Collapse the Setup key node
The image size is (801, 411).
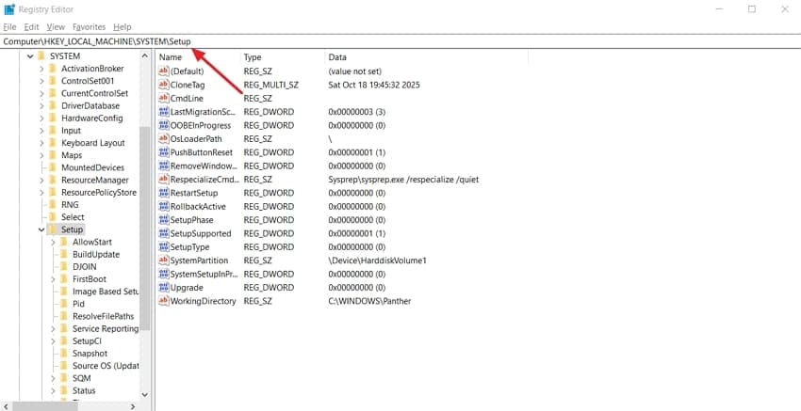(41, 229)
